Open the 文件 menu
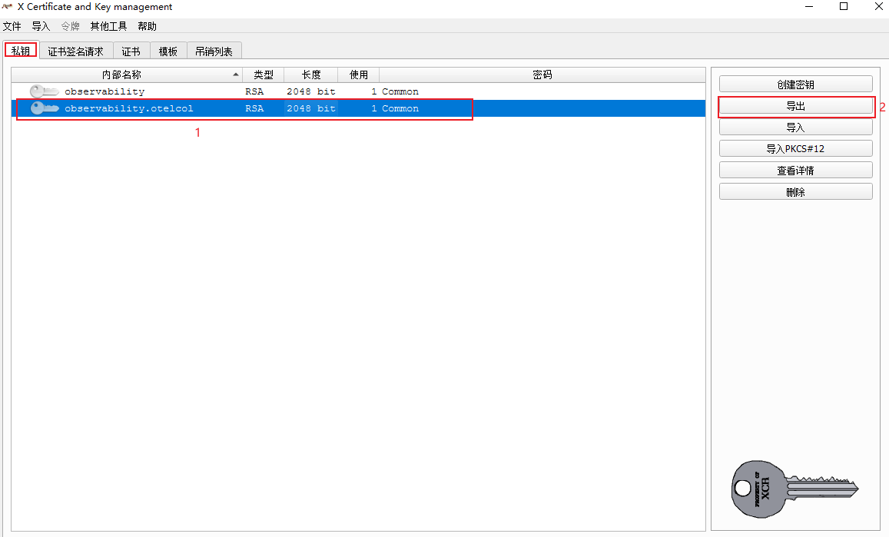 point(12,26)
